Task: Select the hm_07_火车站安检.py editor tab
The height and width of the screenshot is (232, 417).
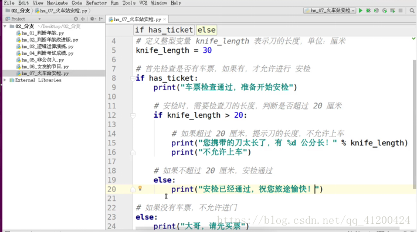Action: 137,19
